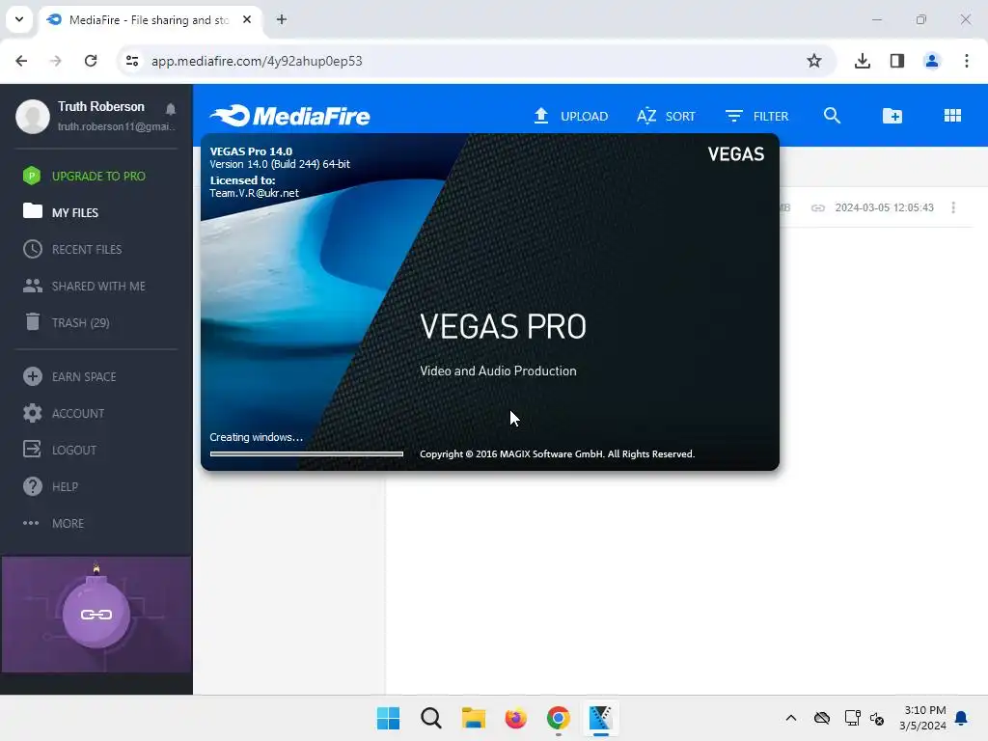Open Recent Files
Viewport: 988px width, 741px height.
coord(72,250)
